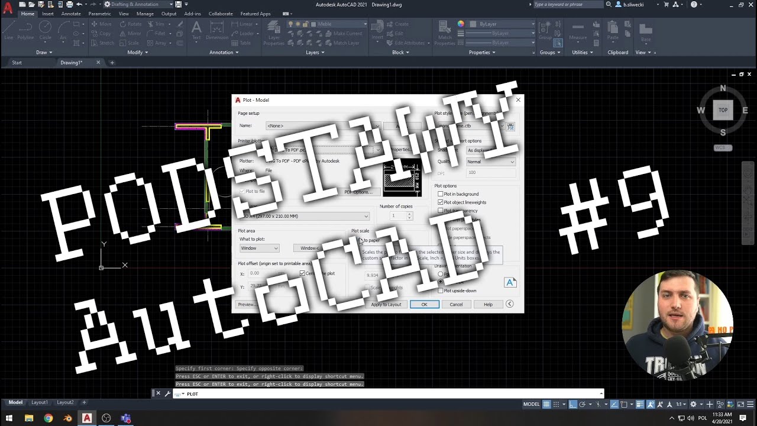Select the Line tool in Draw panel
This screenshot has height=426, width=757.
pyautogui.click(x=9, y=31)
